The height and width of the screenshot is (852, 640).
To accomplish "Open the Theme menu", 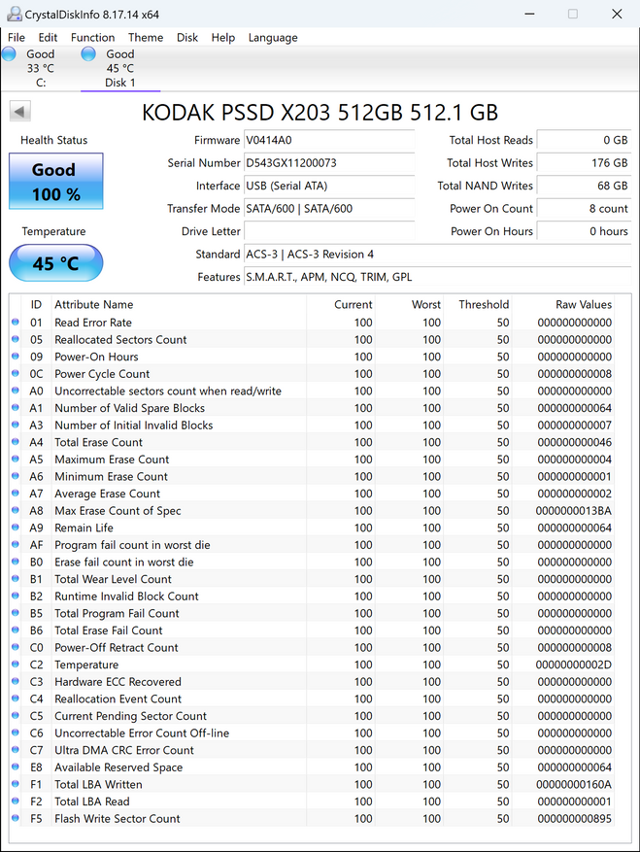I will click(146, 37).
